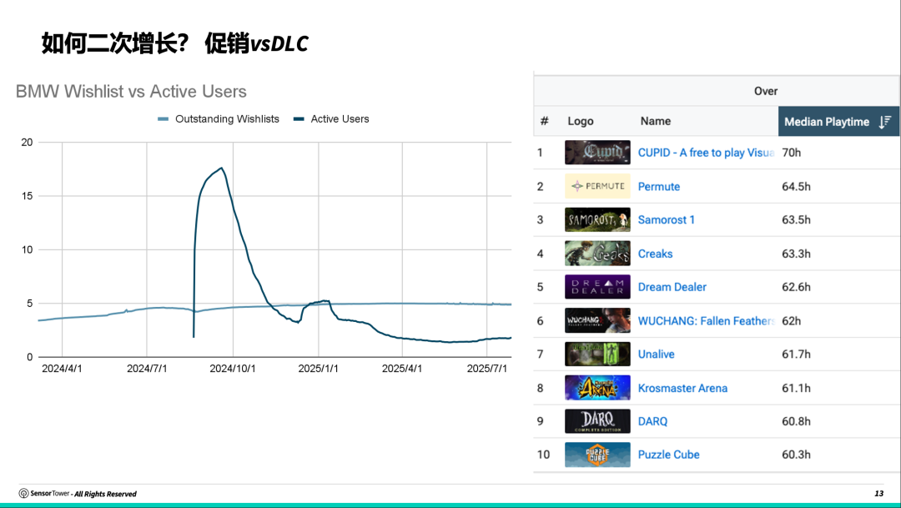Open the Dream Dealer game link
Image resolution: width=901 pixels, height=508 pixels.
(x=672, y=287)
